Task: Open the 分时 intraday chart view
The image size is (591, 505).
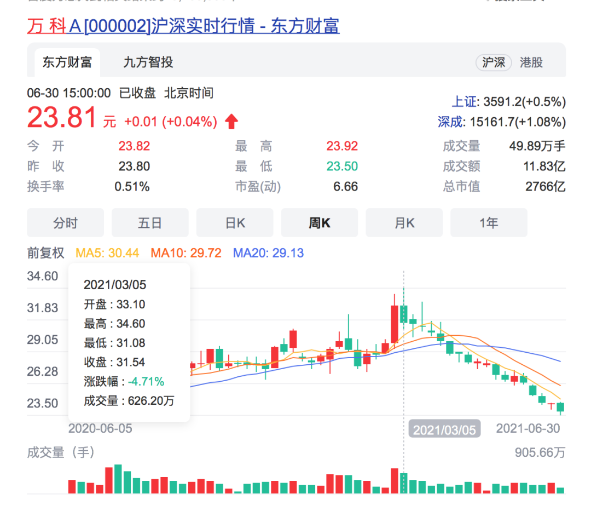Action: point(65,222)
